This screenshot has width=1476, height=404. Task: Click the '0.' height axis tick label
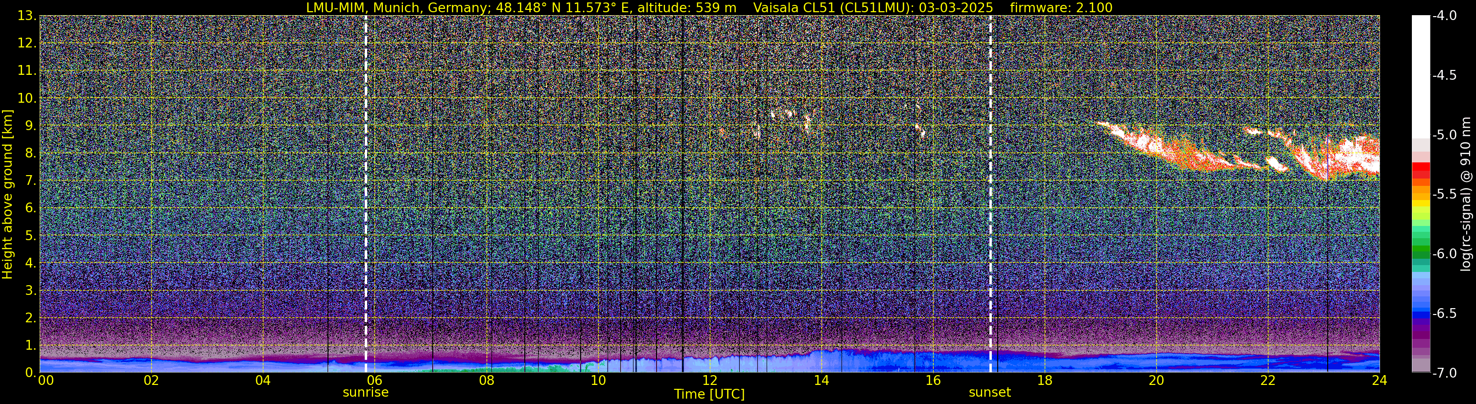(31, 373)
